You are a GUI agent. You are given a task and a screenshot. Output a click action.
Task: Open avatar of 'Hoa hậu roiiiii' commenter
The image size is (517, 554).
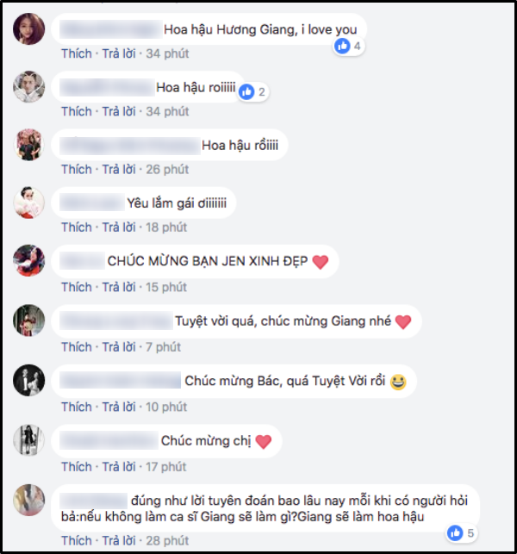(29, 87)
